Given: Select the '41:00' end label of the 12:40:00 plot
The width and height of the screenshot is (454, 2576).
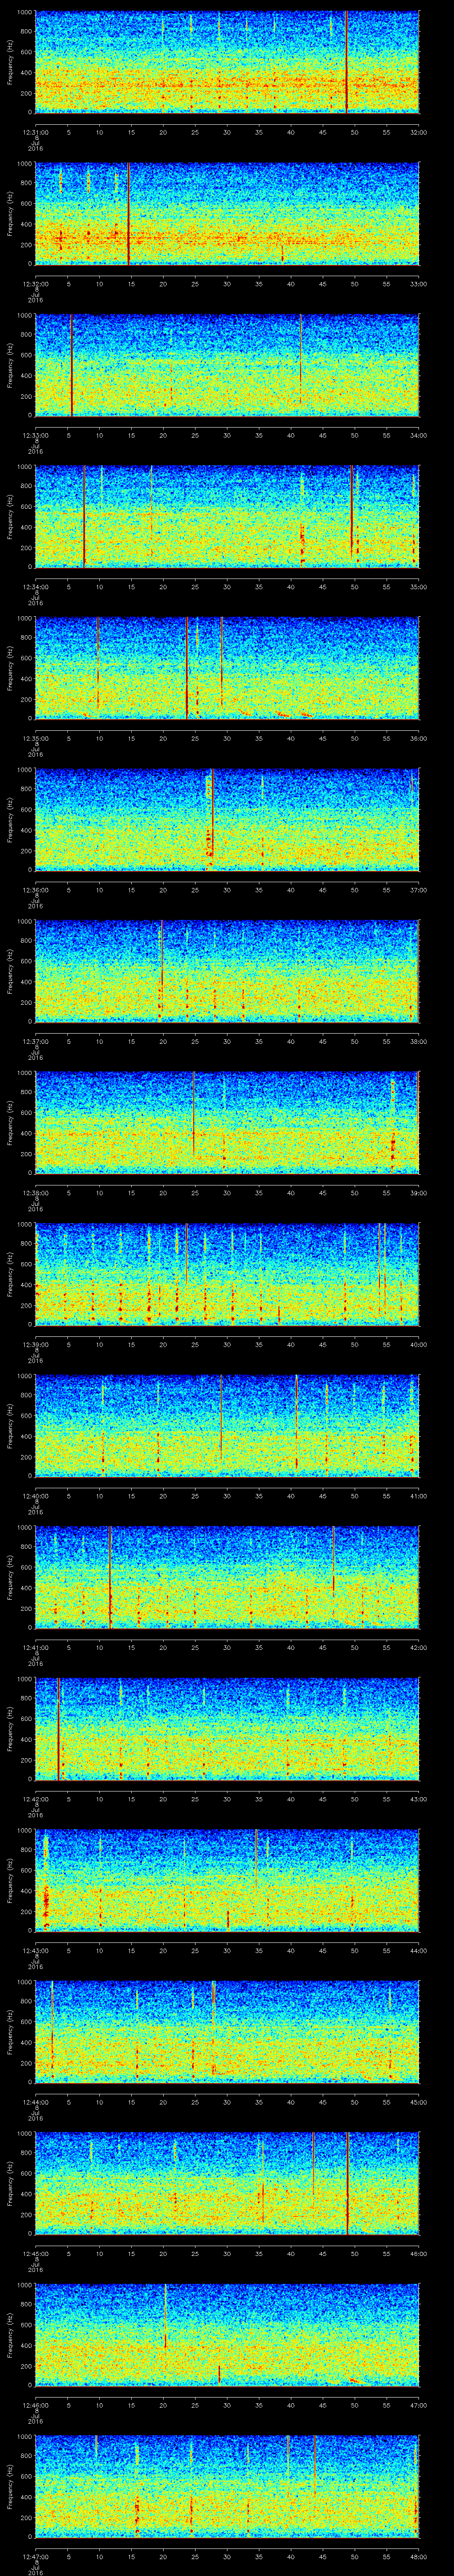Looking at the screenshot, I should (x=418, y=1496).
